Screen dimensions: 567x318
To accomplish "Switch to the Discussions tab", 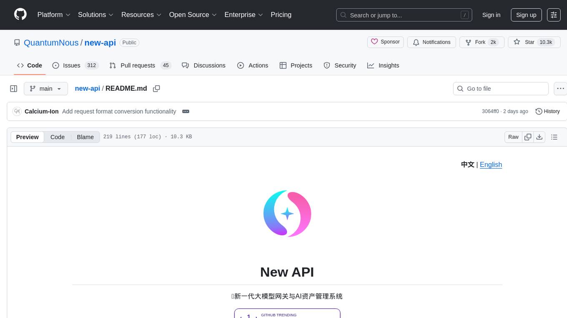I will 204,65.
